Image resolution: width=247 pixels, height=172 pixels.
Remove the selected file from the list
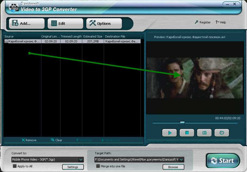tap(29, 140)
